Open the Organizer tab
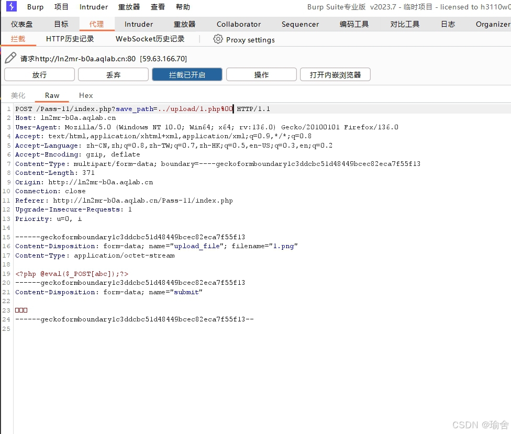The width and height of the screenshot is (511, 434). (493, 24)
